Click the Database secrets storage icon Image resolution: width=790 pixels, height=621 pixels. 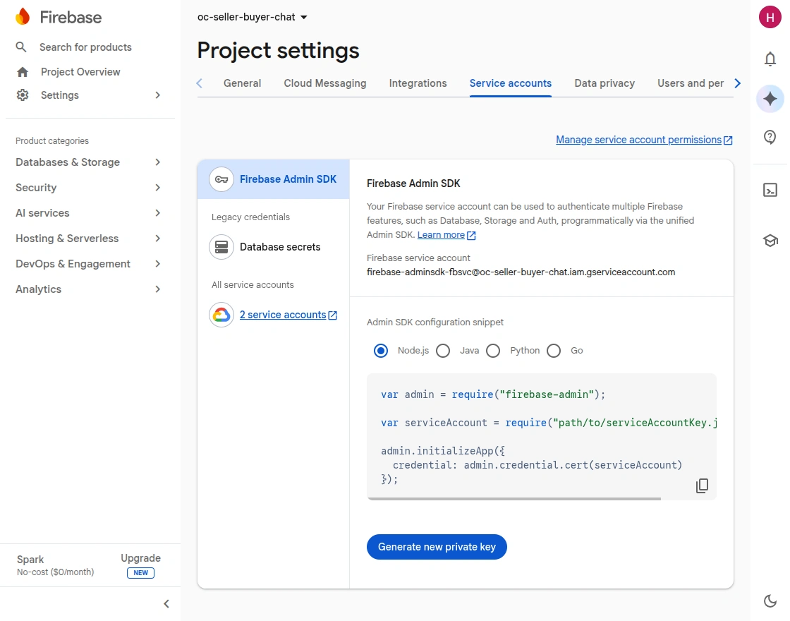[221, 247]
